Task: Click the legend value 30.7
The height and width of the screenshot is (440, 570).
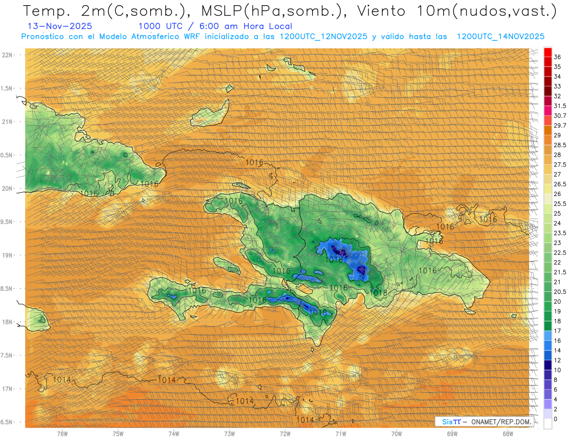Action: (x=560, y=116)
